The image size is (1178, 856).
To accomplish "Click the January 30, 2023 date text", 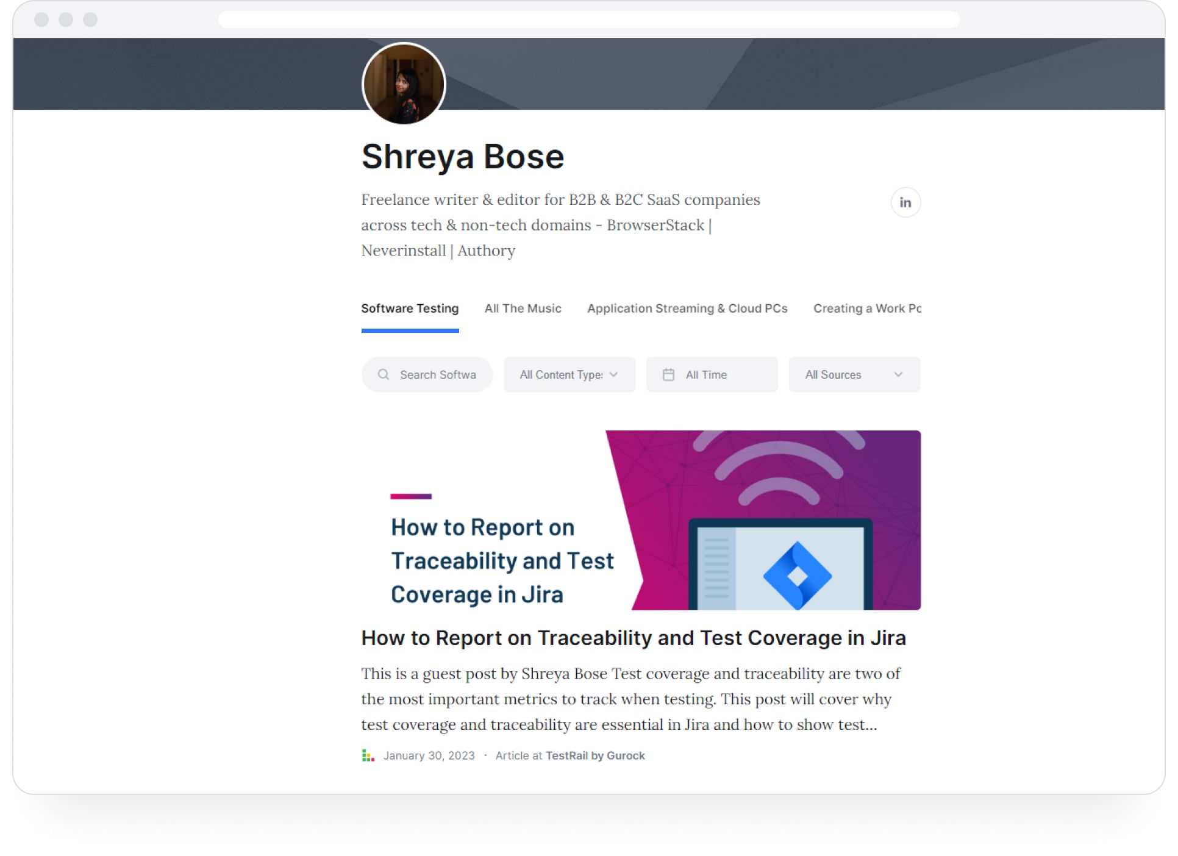I will [x=429, y=755].
